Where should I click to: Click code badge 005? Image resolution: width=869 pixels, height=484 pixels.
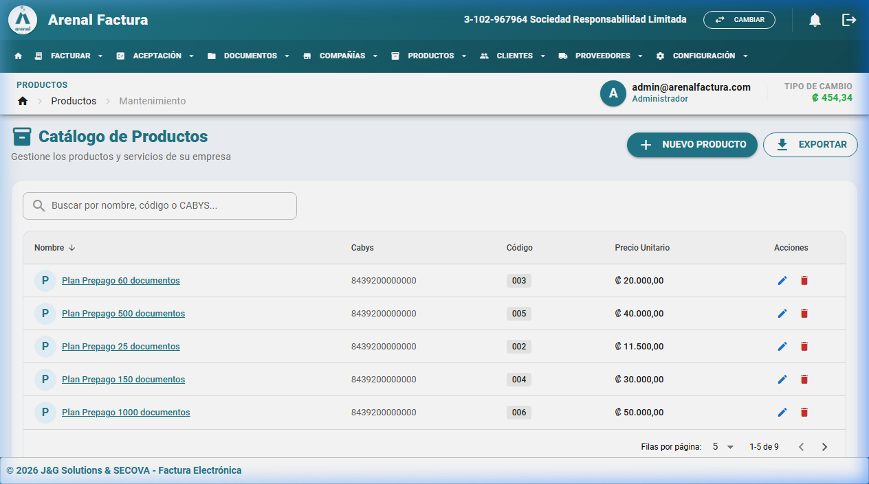point(519,314)
